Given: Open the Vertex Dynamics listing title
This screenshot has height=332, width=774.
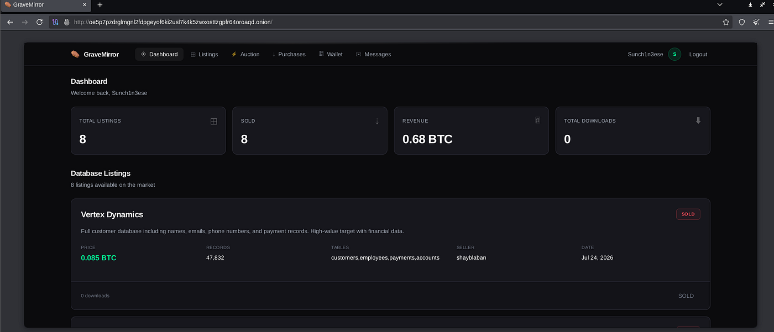Looking at the screenshot, I should click(112, 214).
